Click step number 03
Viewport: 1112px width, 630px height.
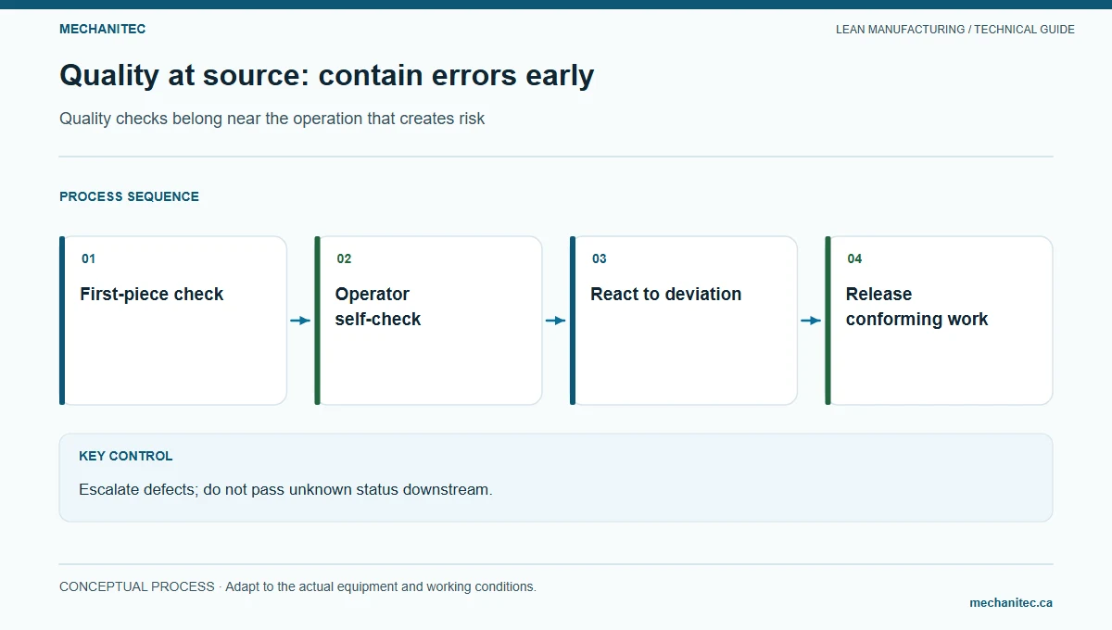(600, 258)
